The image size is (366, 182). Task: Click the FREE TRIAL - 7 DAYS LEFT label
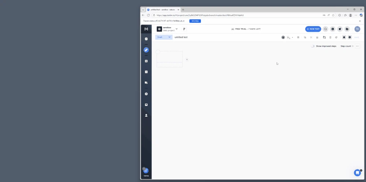pyautogui.click(x=245, y=29)
